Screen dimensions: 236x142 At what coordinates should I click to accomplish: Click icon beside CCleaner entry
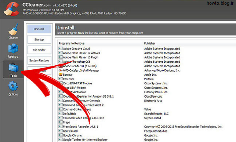point(61,79)
